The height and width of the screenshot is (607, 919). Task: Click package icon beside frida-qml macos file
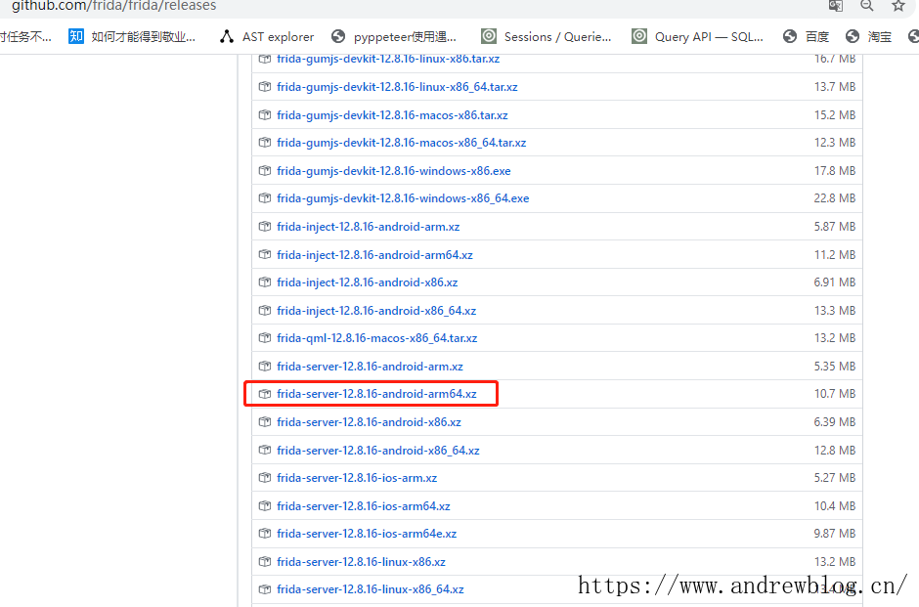(265, 338)
